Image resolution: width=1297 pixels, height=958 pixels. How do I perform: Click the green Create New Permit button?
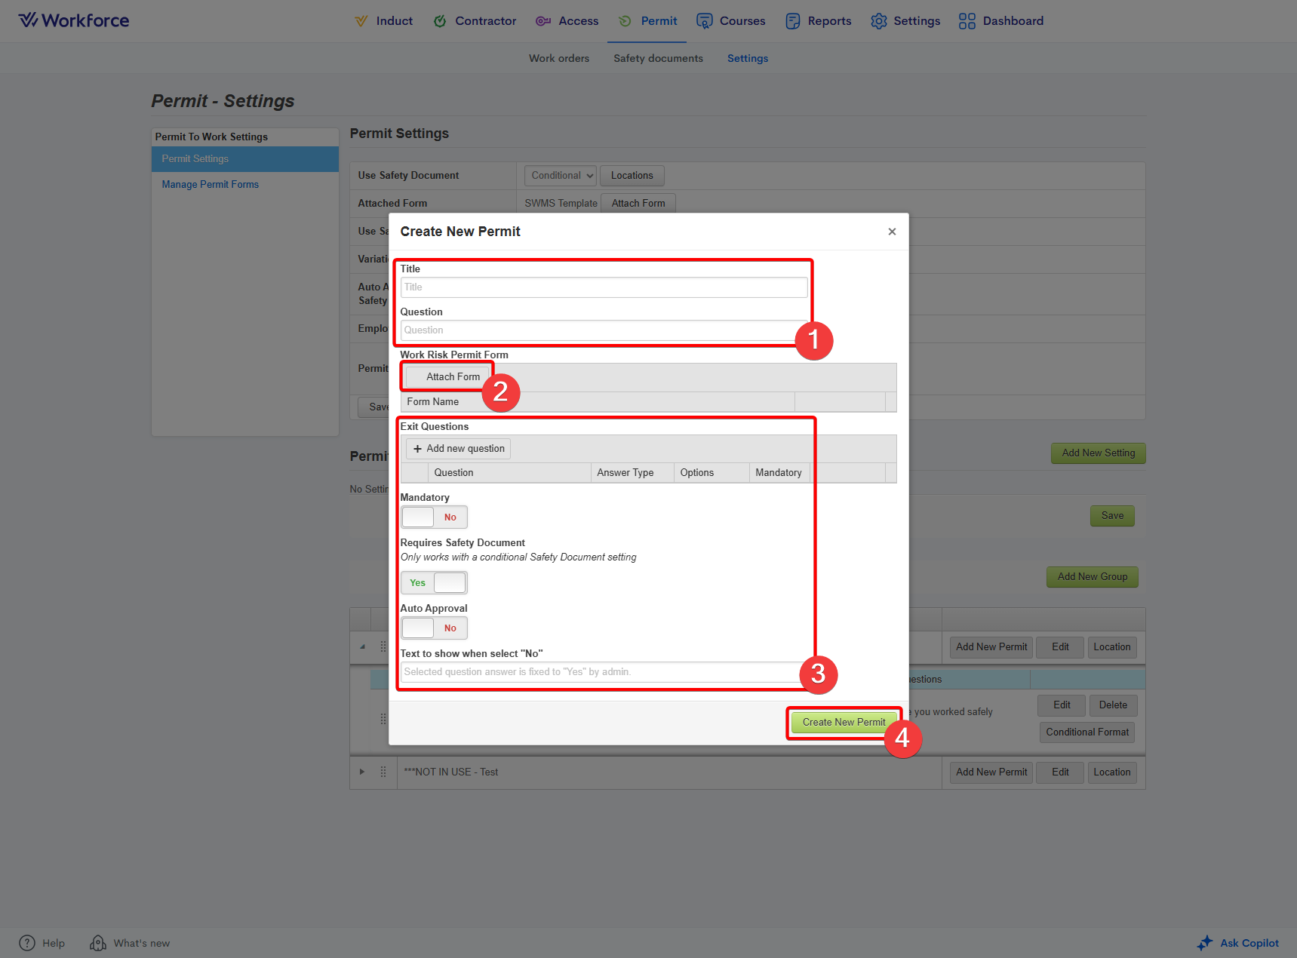click(844, 722)
